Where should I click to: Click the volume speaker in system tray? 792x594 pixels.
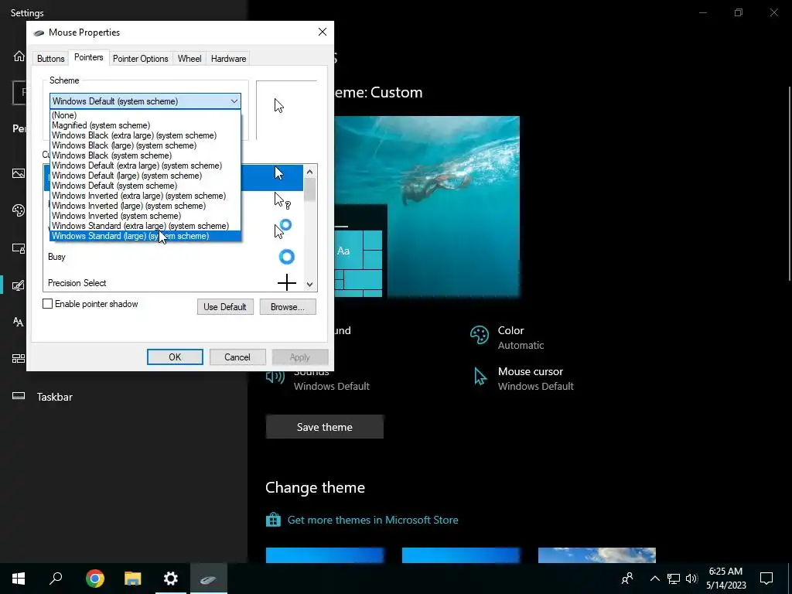pyautogui.click(x=691, y=579)
